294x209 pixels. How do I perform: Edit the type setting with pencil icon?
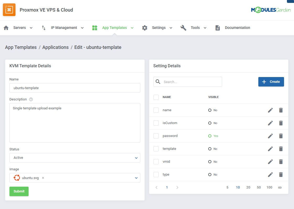click(x=270, y=175)
